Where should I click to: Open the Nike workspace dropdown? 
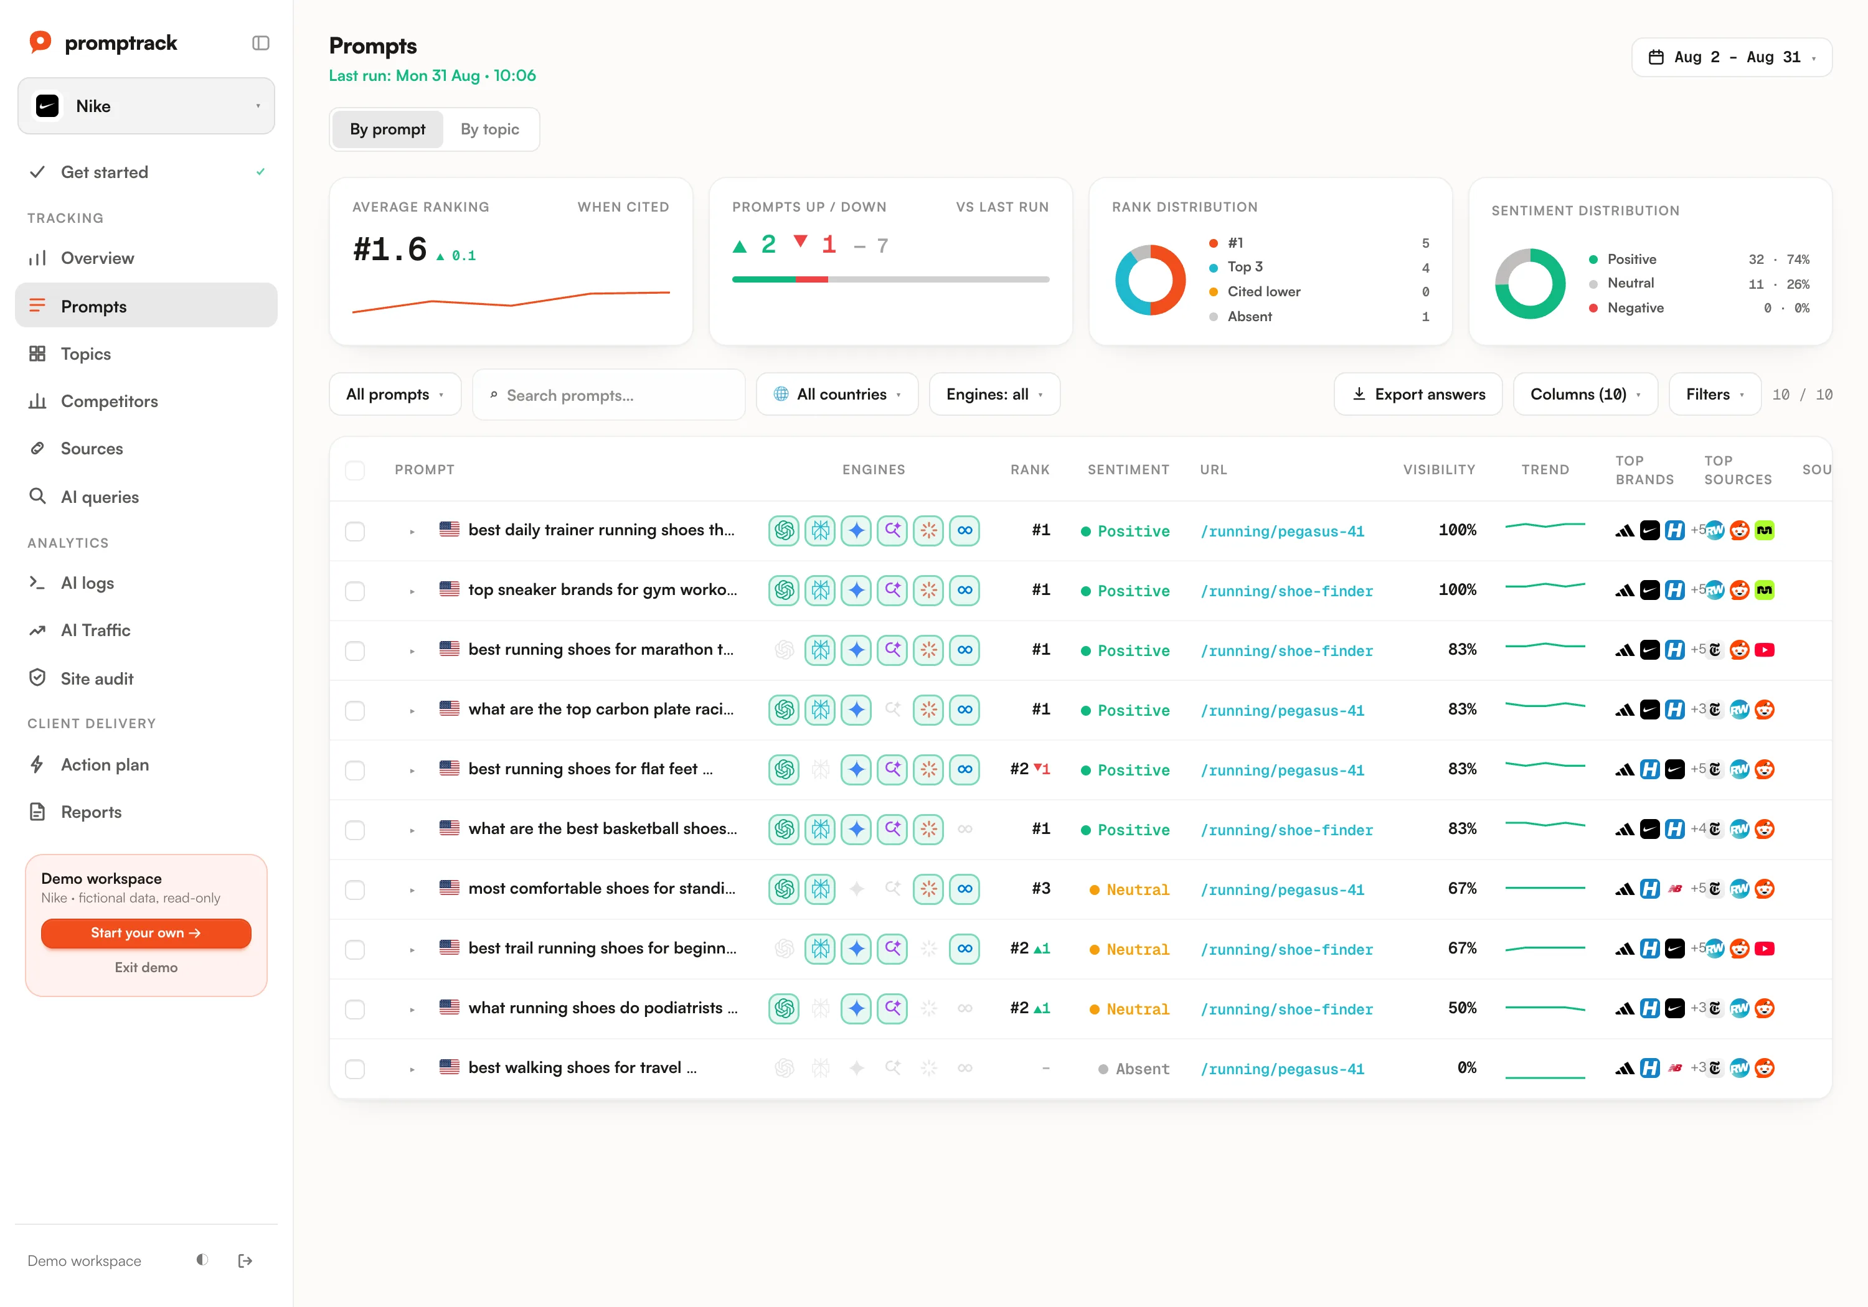[146, 106]
